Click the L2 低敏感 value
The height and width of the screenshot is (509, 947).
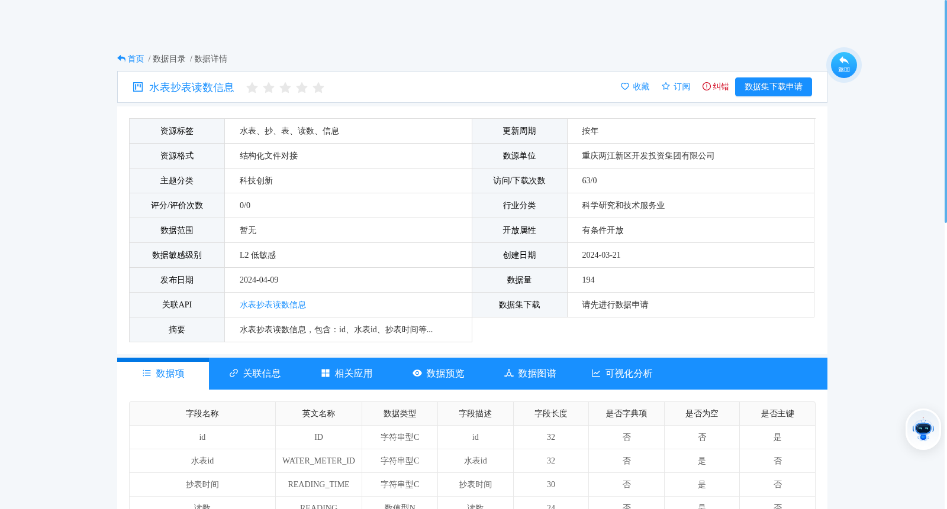[257, 255]
